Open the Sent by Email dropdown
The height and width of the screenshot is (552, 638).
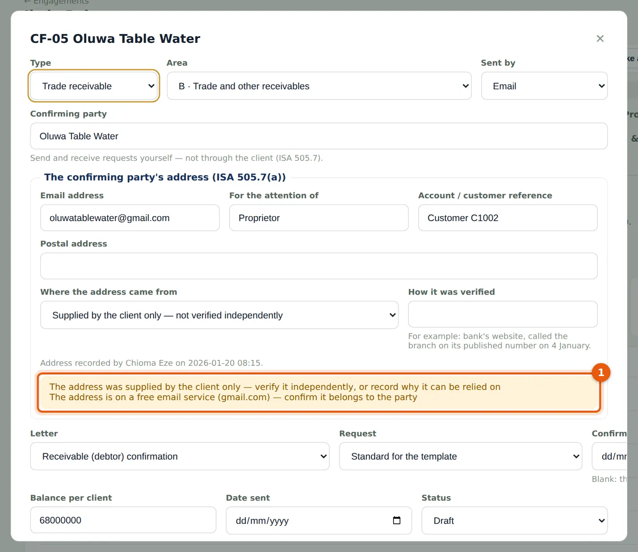544,86
